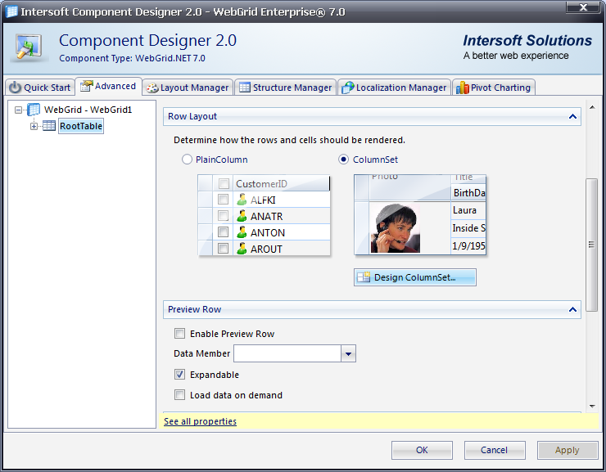Open the See all properties link
606x472 pixels.
coord(200,421)
